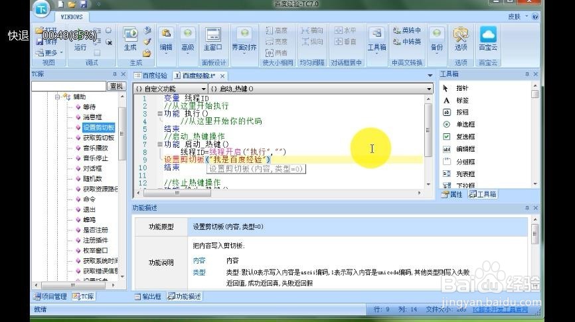Select 获取剪切板 in the TC库 tree

[98, 138]
